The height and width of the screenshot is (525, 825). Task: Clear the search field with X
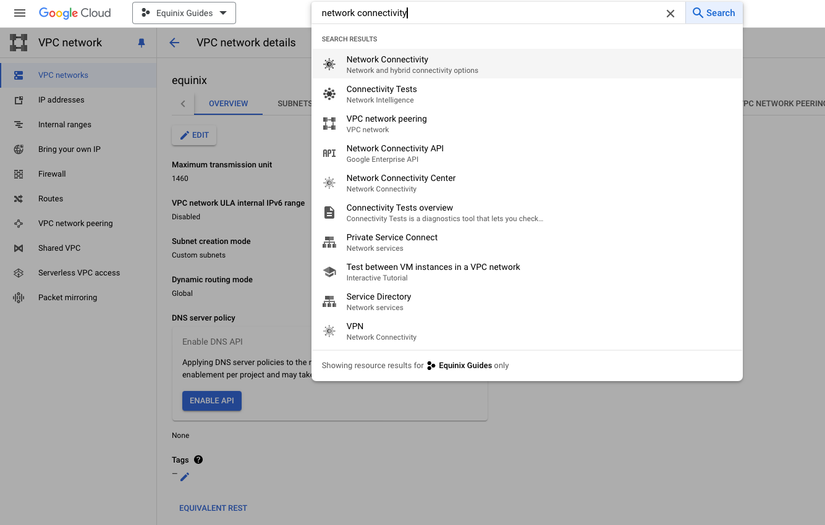(x=670, y=13)
